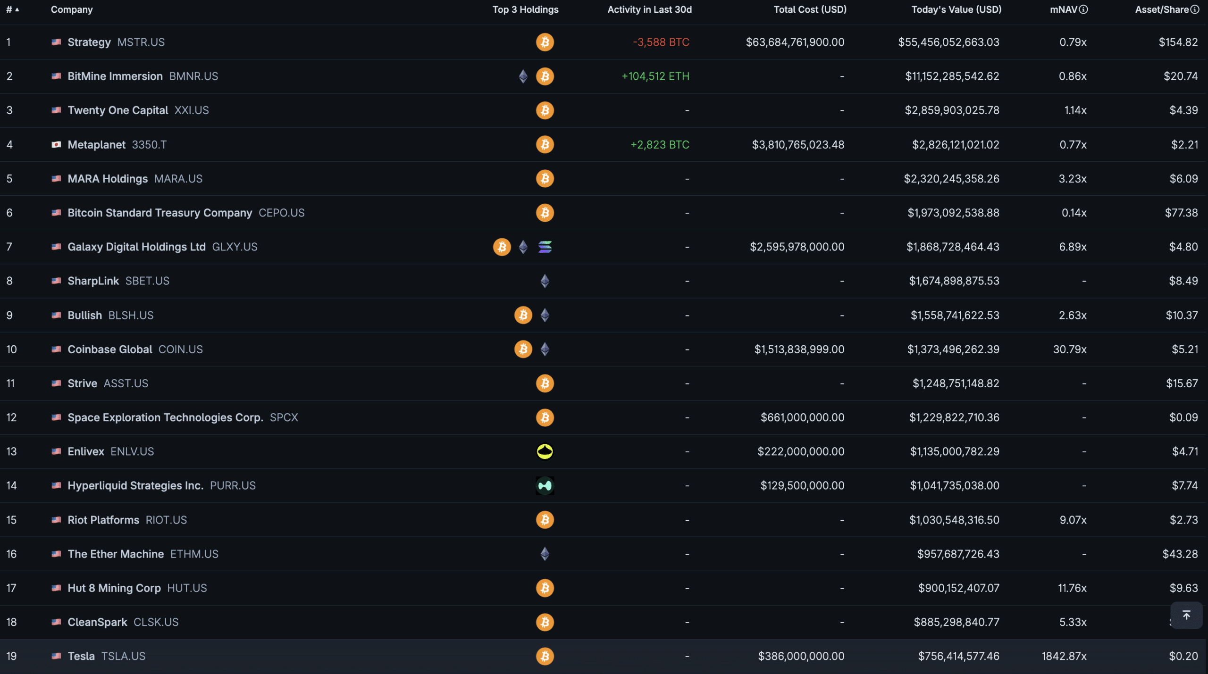Sort by the # rank column header
Image resolution: width=1208 pixels, height=674 pixels.
pyautogui.click(x=12, y=9)
